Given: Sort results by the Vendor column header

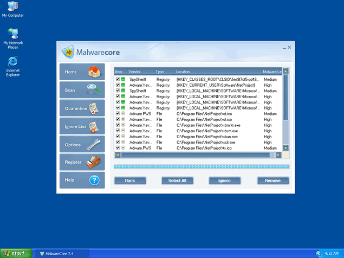Looking at the screenshot, I should click(135, 72).
